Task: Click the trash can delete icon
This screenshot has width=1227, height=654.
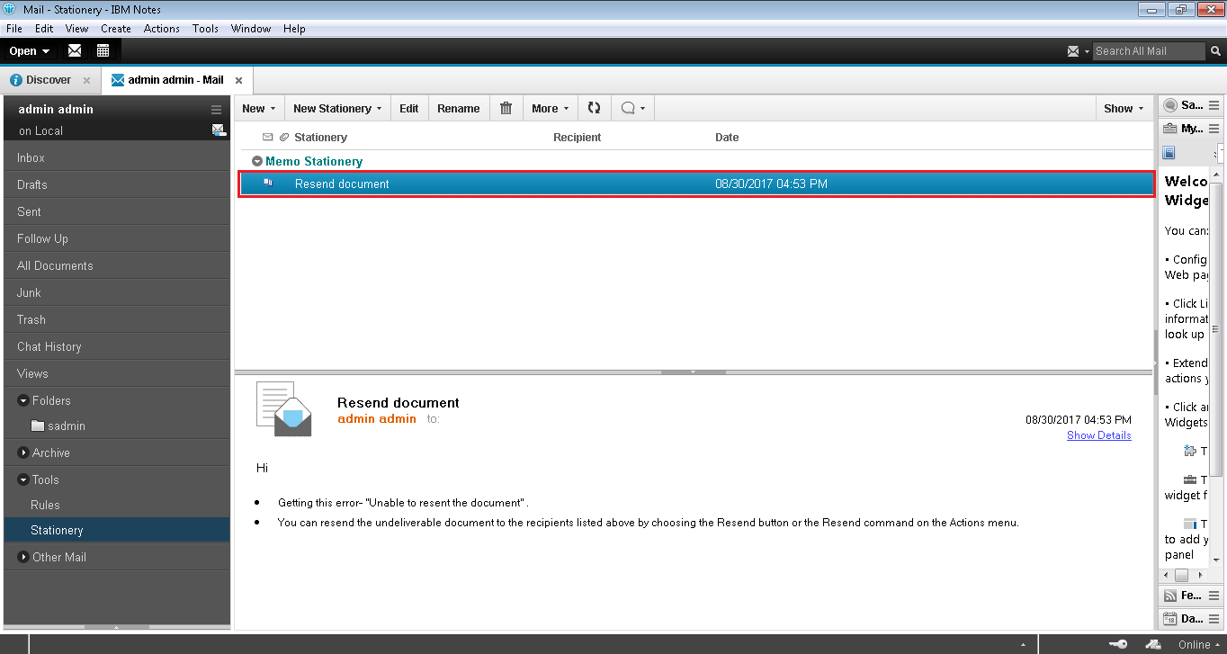Action: (506, 108)
